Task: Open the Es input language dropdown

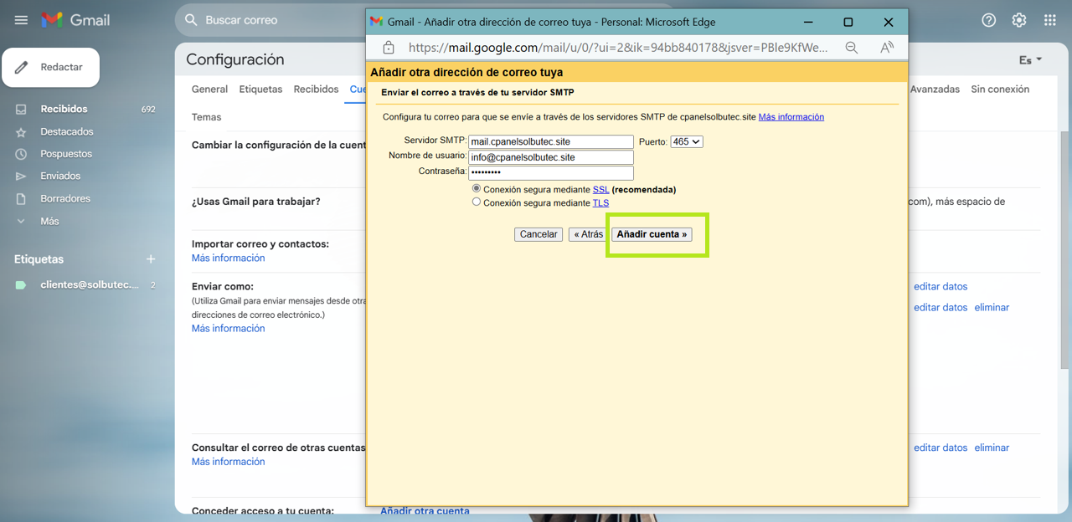Action: point(1030,60)
